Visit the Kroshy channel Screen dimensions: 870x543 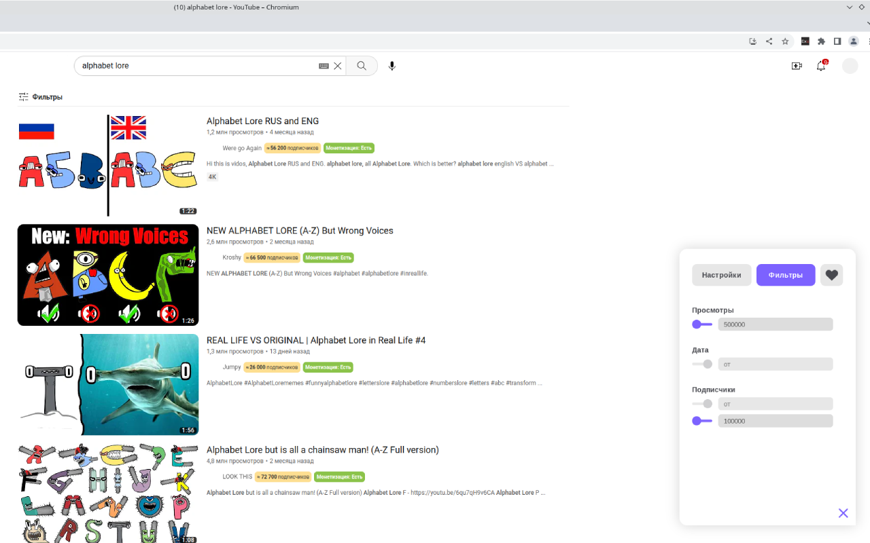(232, 258)
